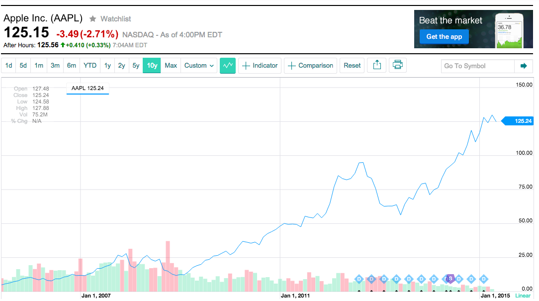Viewport: 539px width, 301px height.
Task: Click the Beat the market ad headline
Action: coord(450,20)
